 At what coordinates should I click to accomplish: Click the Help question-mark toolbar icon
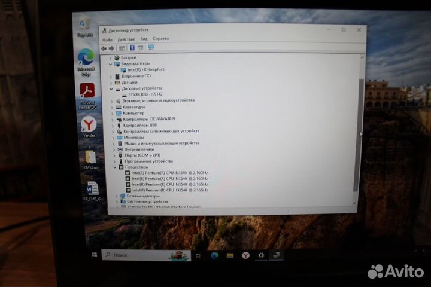[x=132, y=48]
